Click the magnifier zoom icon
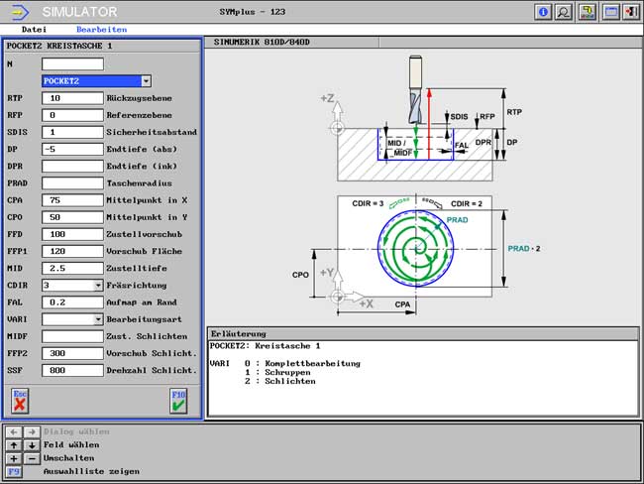The height and width of the screenshot is (484, 644). [564, 12]
